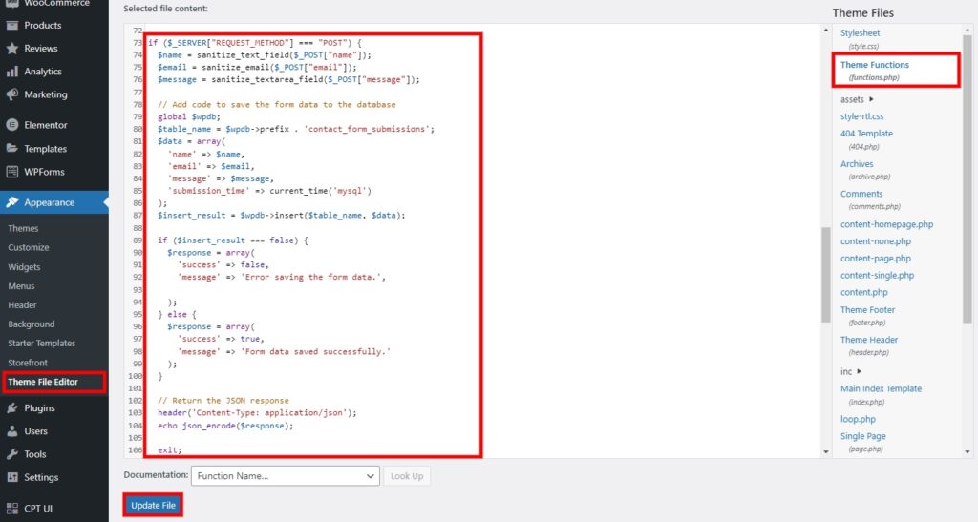Open the Header submenu item
Screen dimensions: 978x522
23,305
